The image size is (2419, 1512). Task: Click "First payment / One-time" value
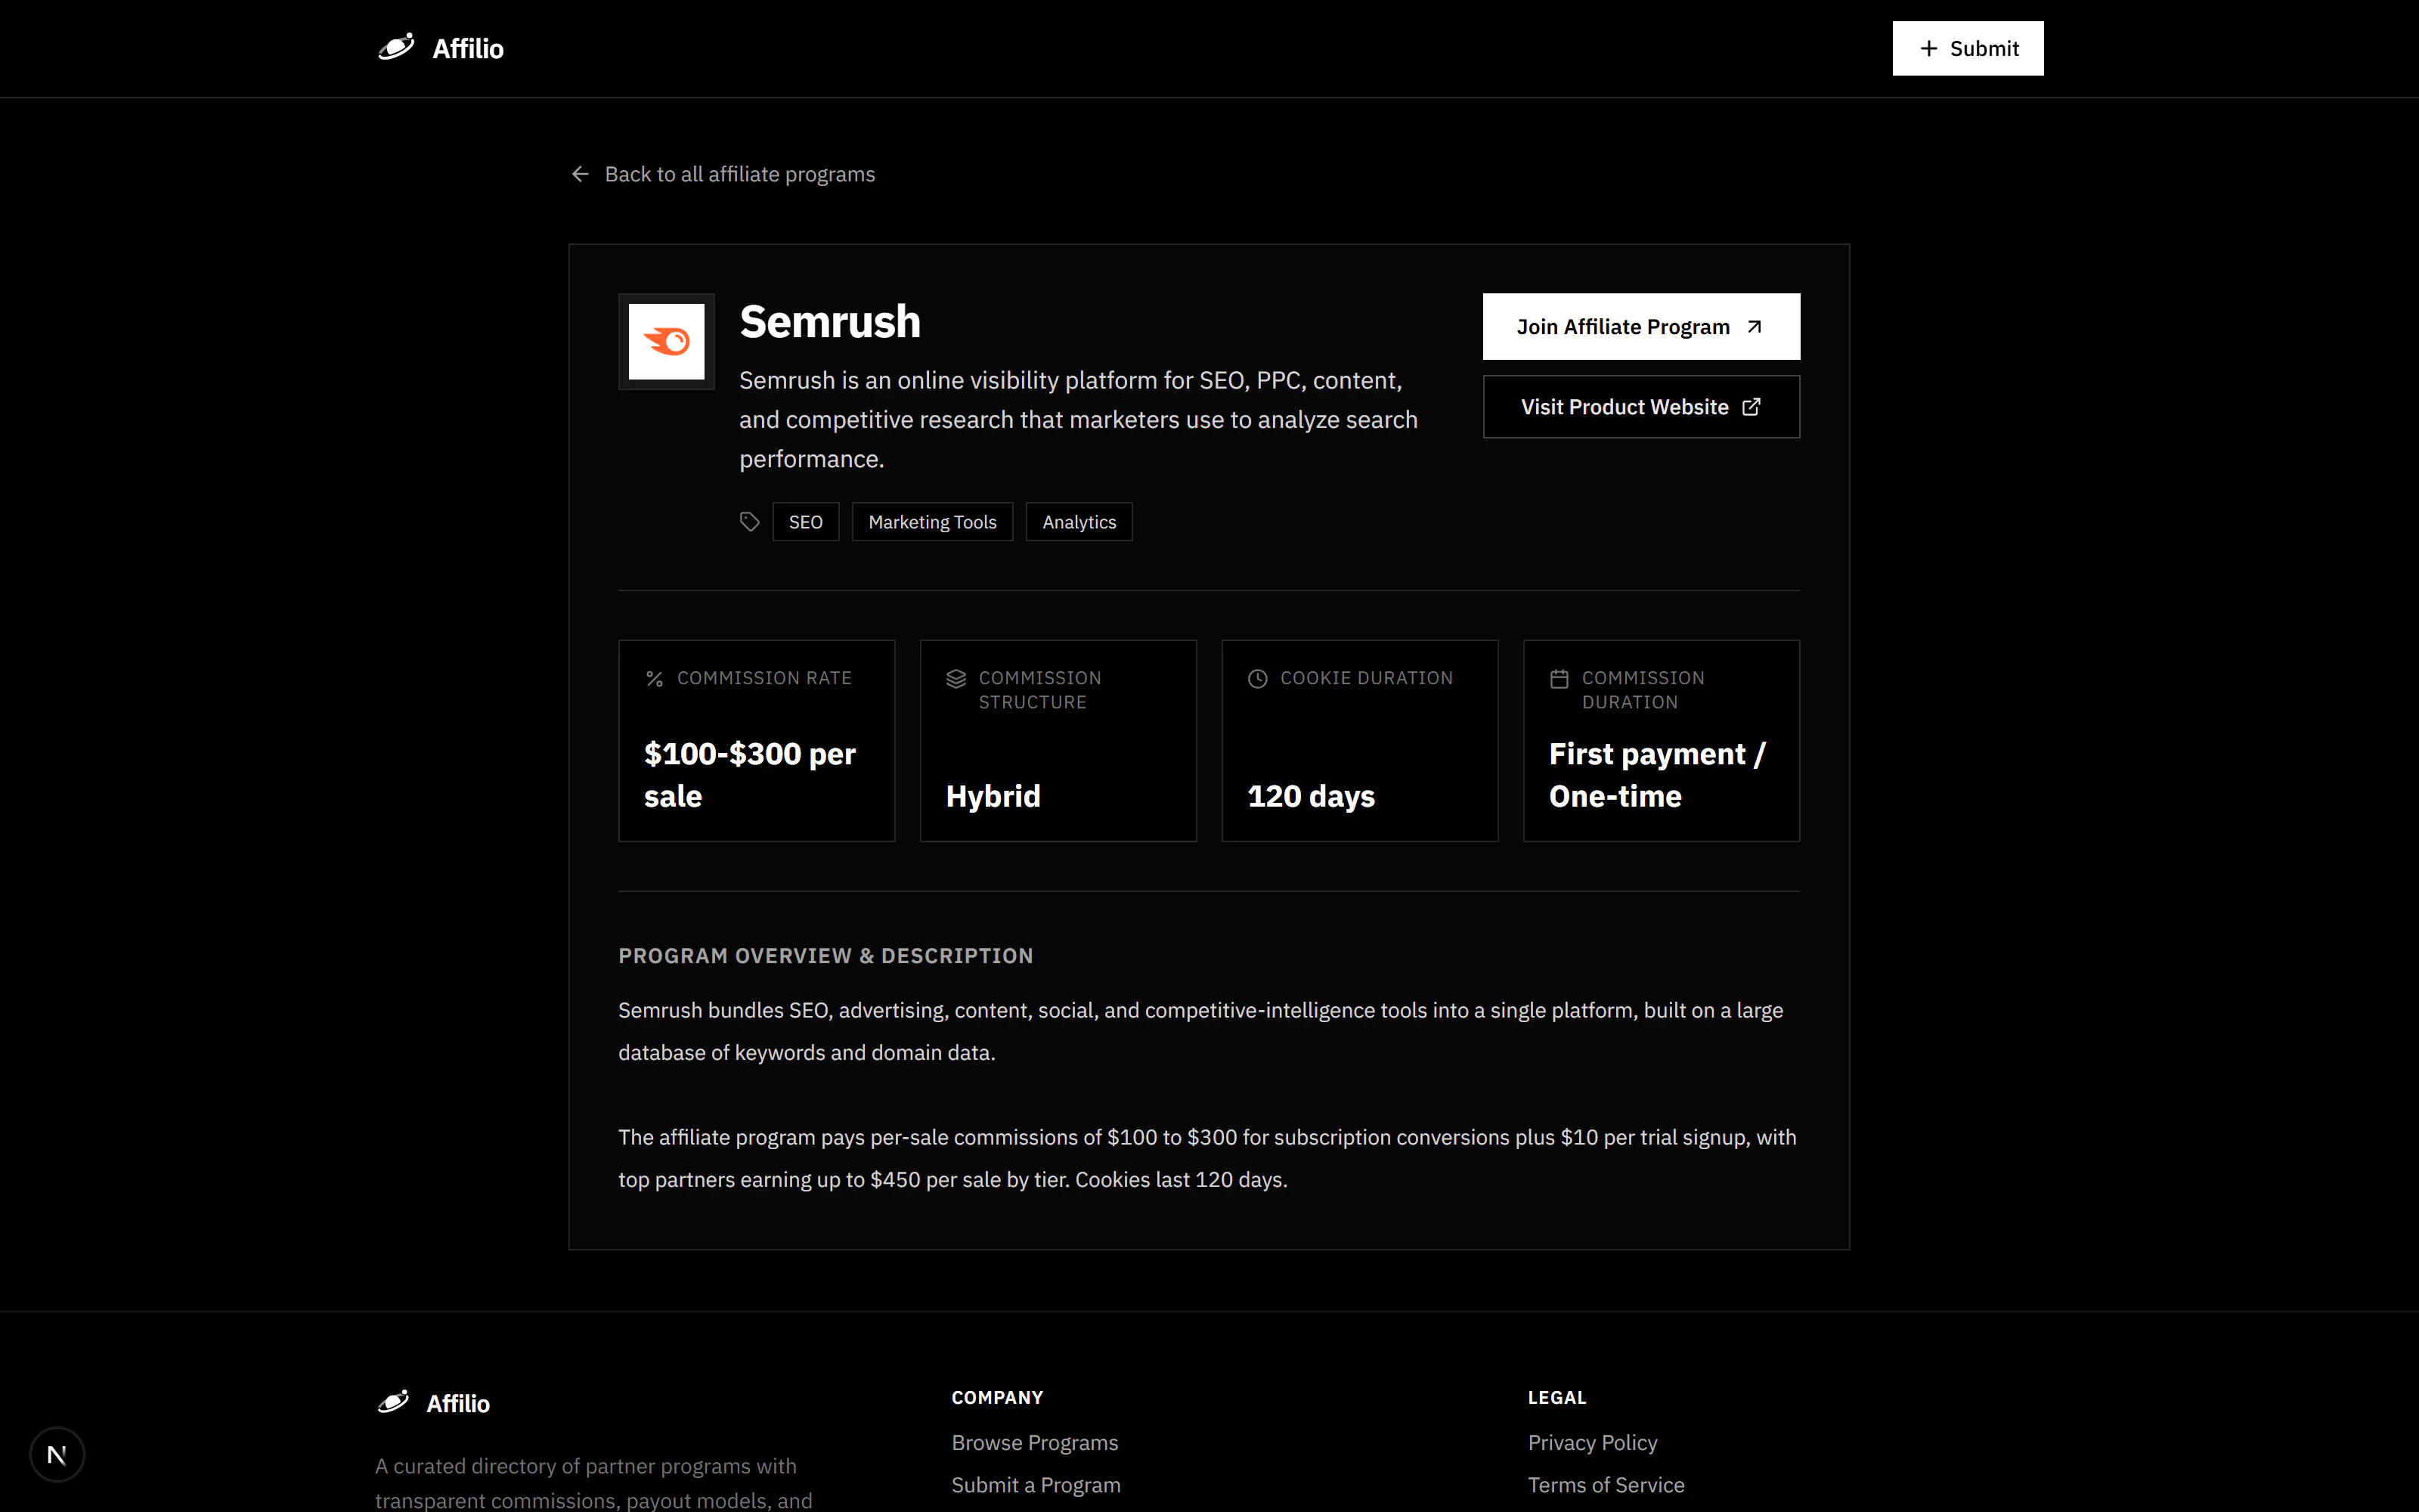pos(1657,775)
